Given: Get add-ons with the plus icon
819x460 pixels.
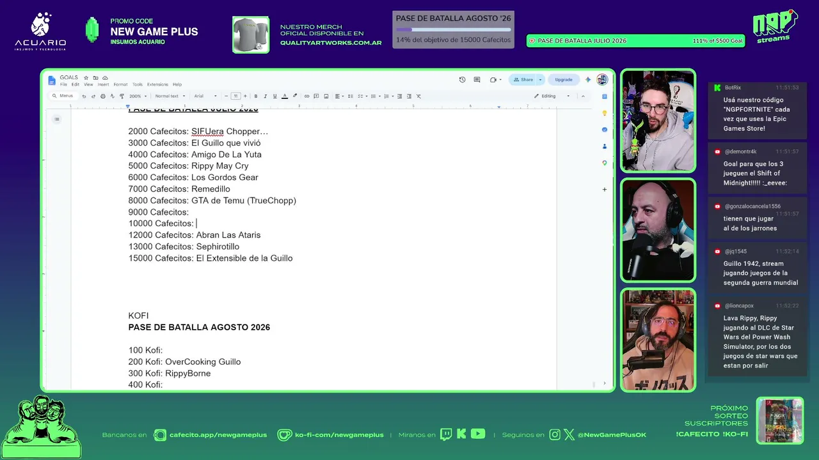Looking at the screenshot, I should [605, 189].
